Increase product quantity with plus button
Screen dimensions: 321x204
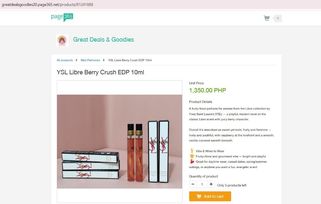tap(211, 184)
